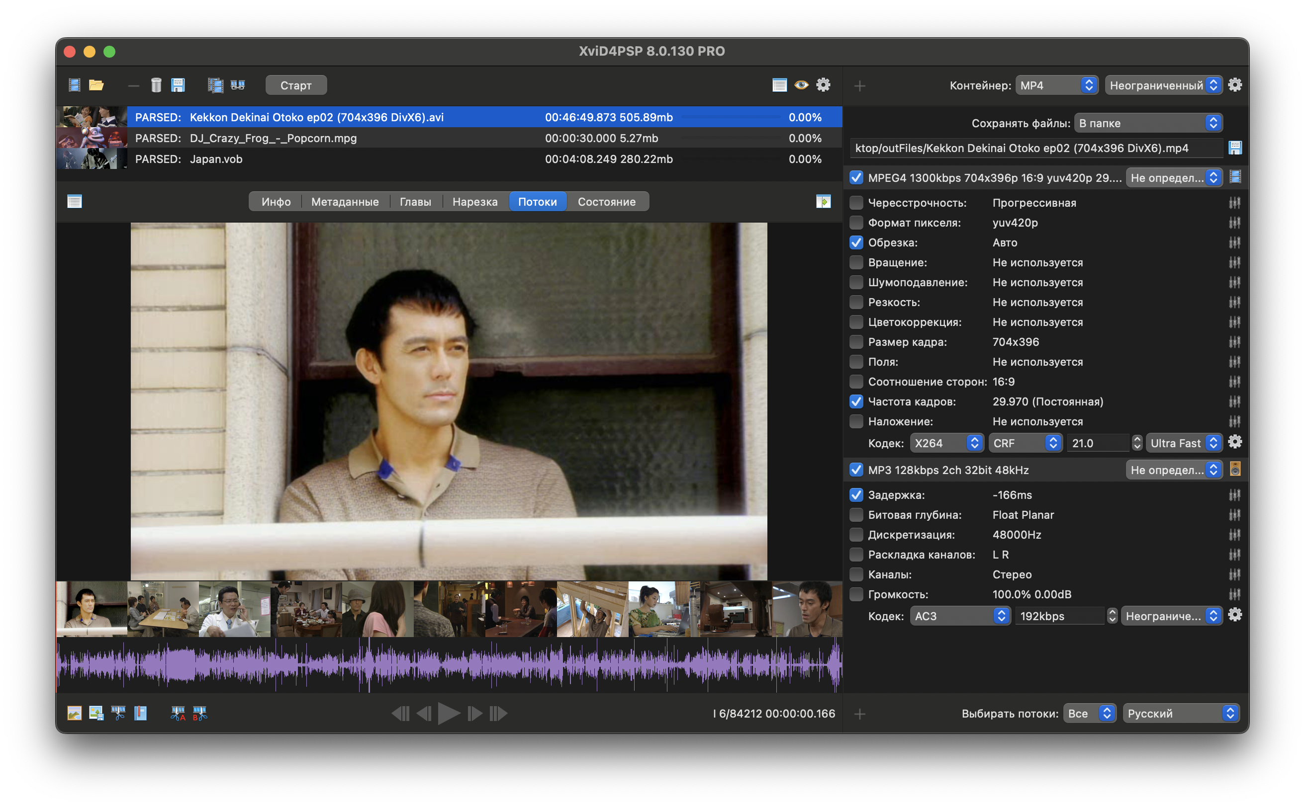Open the Громкость sliders settings icon
The width and height of the screenshot is (1305, 807).
click(x=1234, y=594)
